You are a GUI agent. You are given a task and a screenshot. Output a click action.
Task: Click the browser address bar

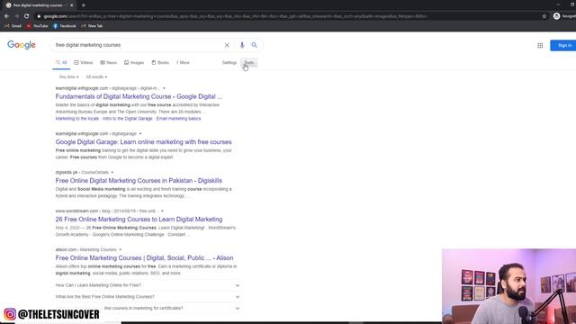[235, 16]
